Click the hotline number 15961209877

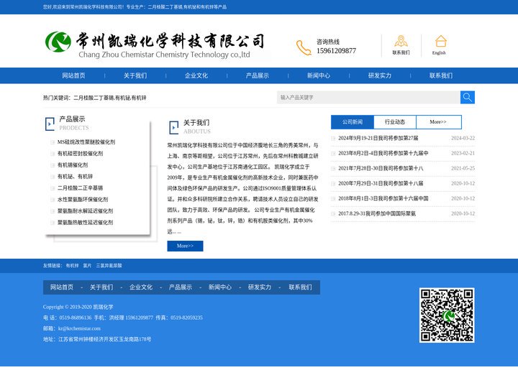[x=336, y=51]
